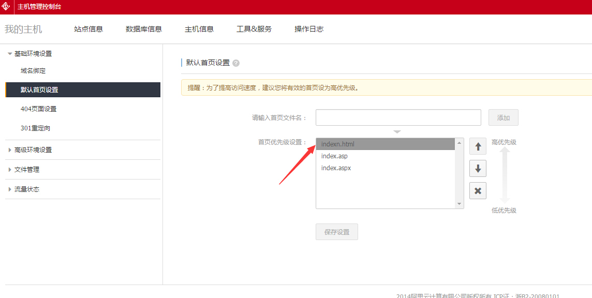Open the 站点信息 tab
Image resolution: width=592 pixels, height=298 pixels.
point(88,29)
